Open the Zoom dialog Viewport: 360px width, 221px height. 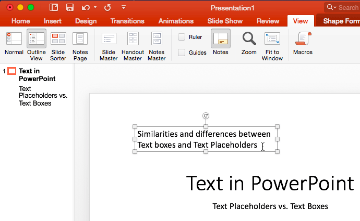[249, 44]
